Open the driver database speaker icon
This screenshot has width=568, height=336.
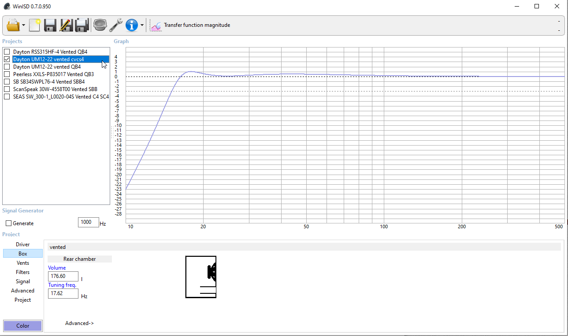pos(100,25)
